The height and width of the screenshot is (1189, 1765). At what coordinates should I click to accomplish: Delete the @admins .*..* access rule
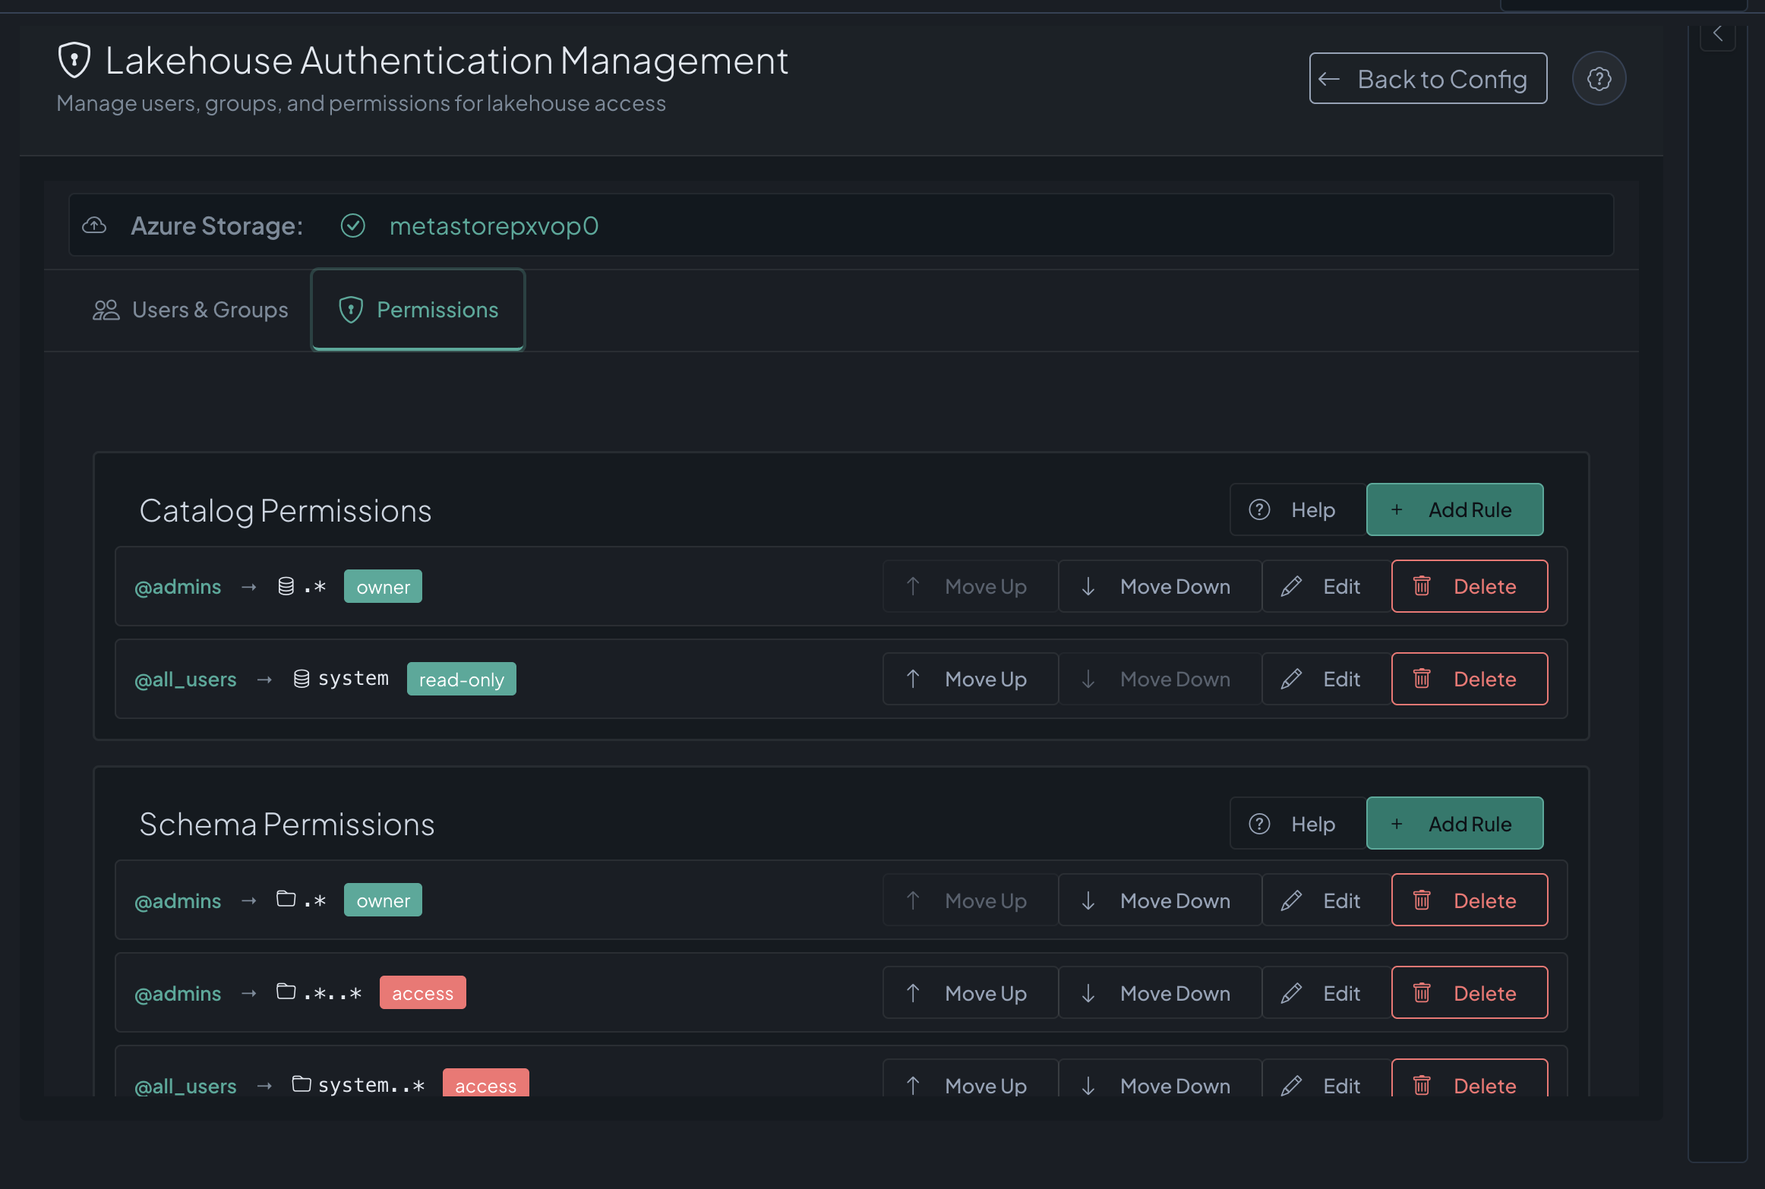[x=1470, y=993]
